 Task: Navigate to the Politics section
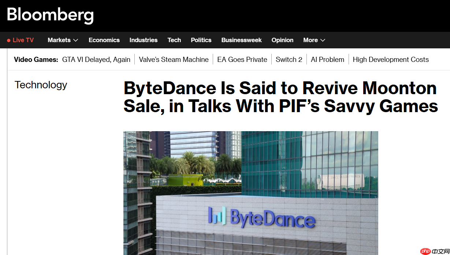(201, 40)
